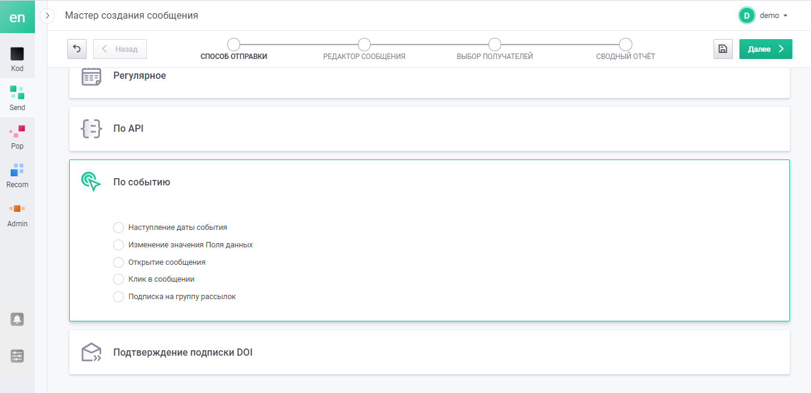Go to the Сводный отчёт step circle

coord(626,45)
